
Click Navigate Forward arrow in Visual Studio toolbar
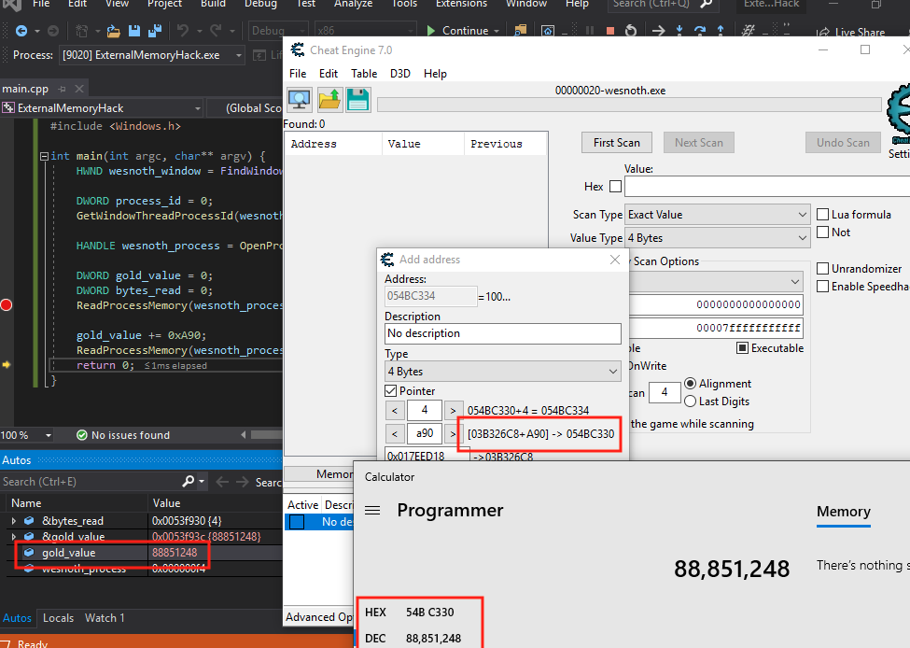[x=53, y=31]
